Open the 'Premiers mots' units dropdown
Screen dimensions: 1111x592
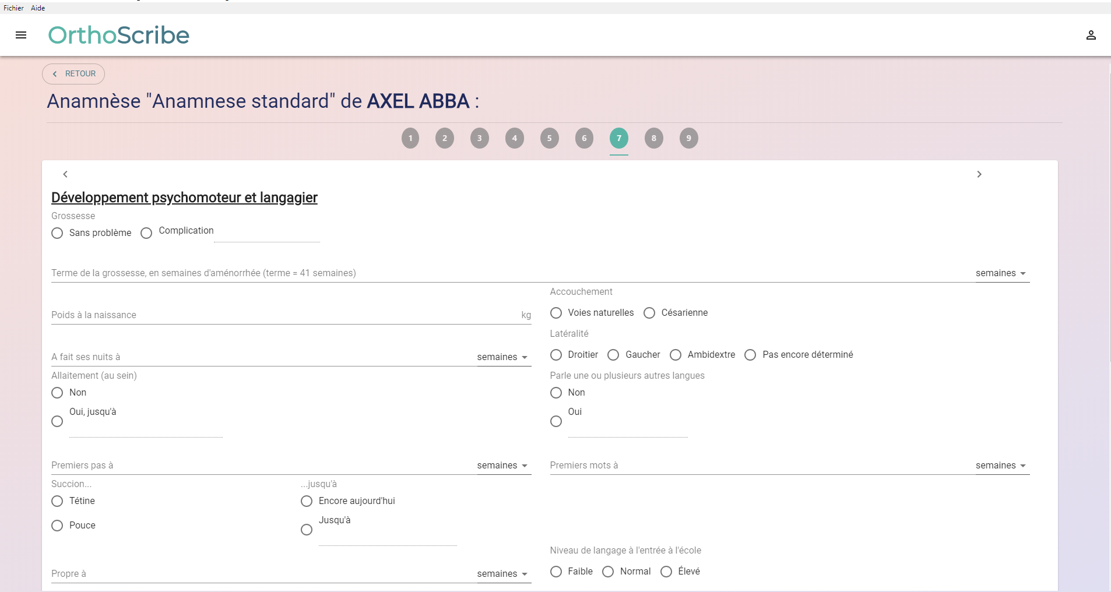point(1000,466)
